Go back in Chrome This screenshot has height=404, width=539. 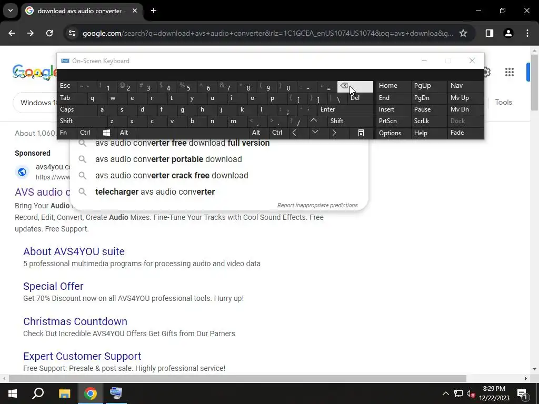point(12,33)
